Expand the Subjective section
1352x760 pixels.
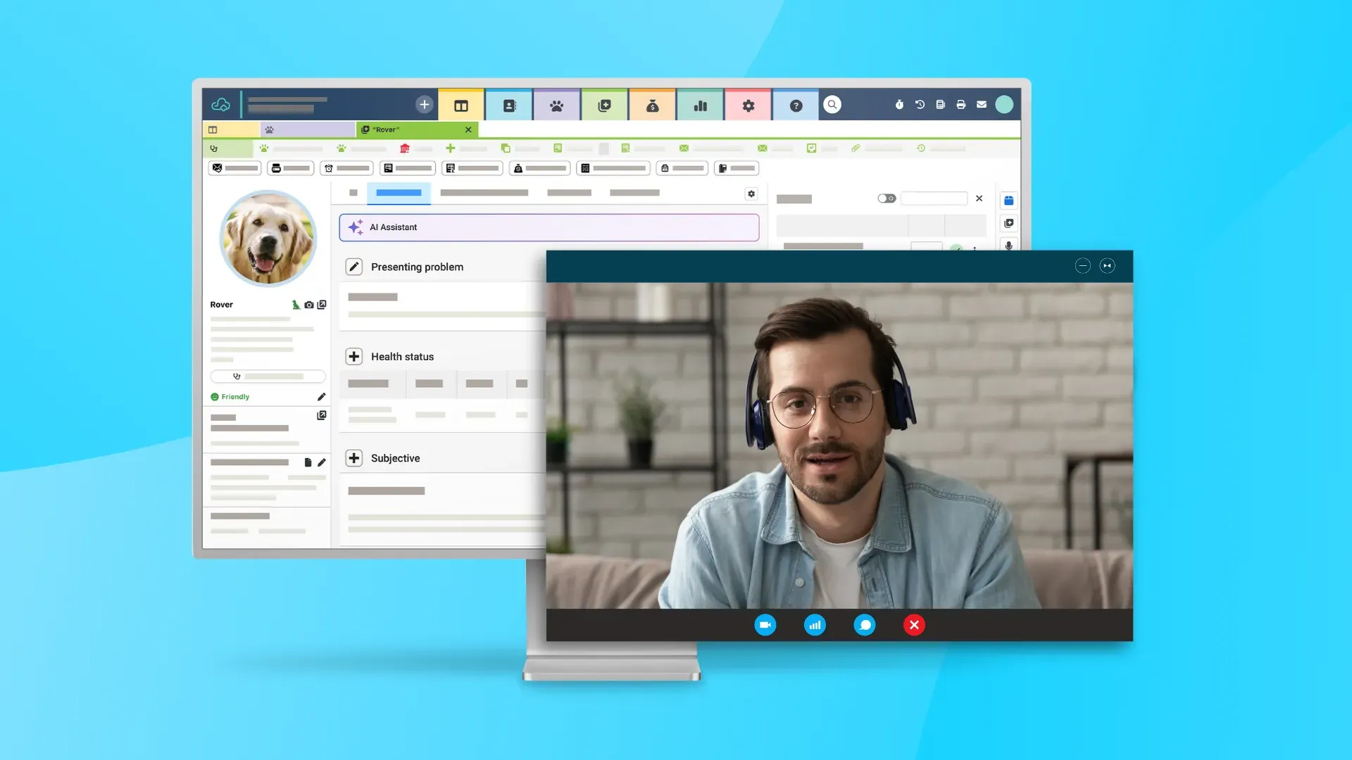pyautogui.click(x=354, y=458)
